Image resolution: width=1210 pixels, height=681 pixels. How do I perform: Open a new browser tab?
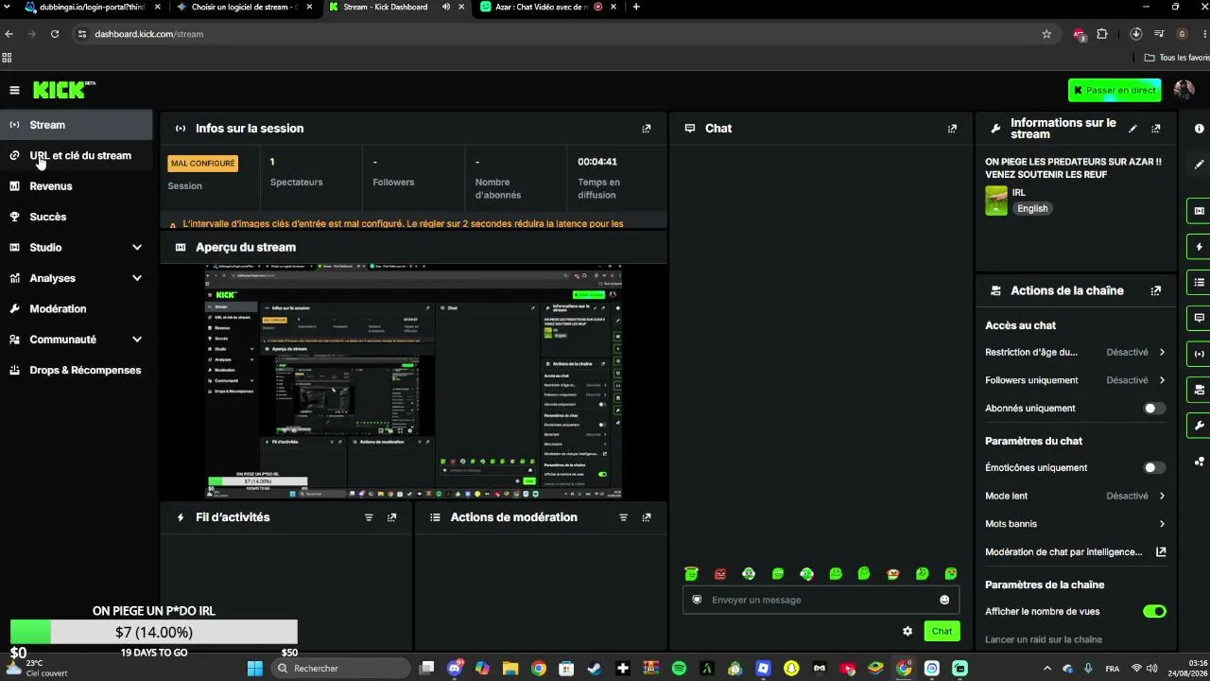pyautogui.click(x=636, y=7)
